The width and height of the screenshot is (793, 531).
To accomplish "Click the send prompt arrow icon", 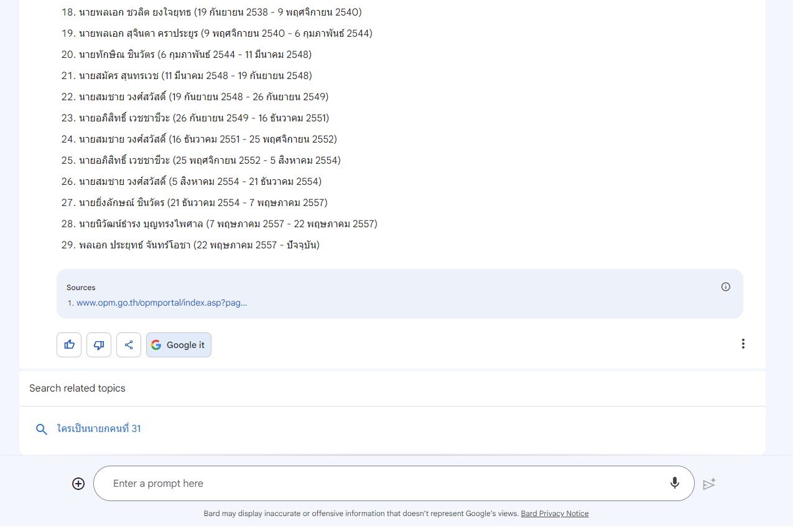I will [x=709, y=484].
